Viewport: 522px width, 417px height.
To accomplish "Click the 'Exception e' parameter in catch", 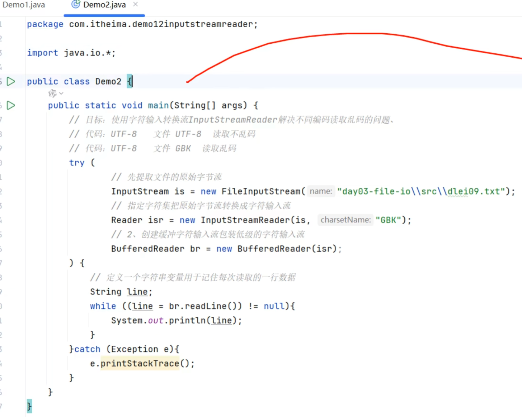I will (140, 349).
